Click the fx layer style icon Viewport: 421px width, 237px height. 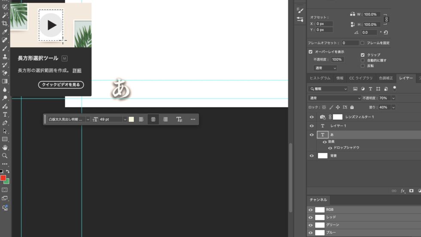(403, 191)
